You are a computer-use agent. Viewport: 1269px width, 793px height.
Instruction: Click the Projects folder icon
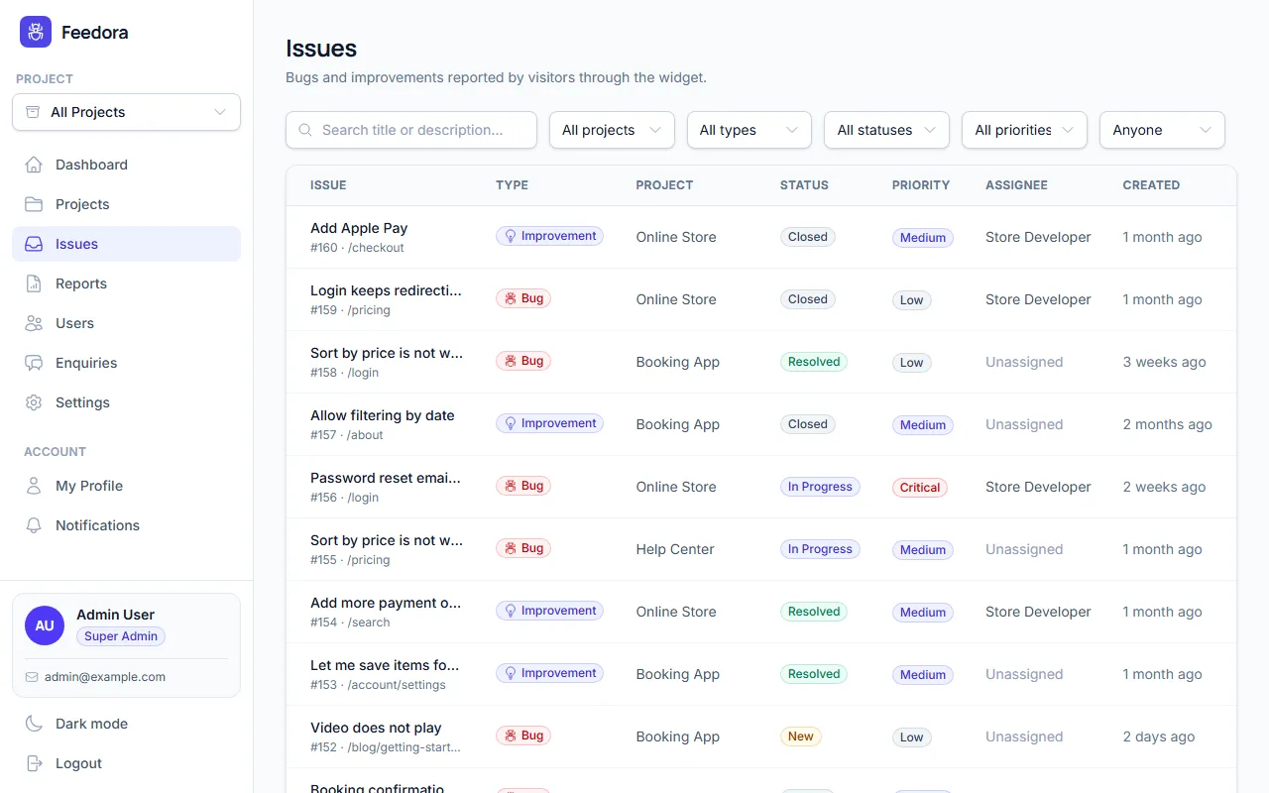(x=34, y=204)
